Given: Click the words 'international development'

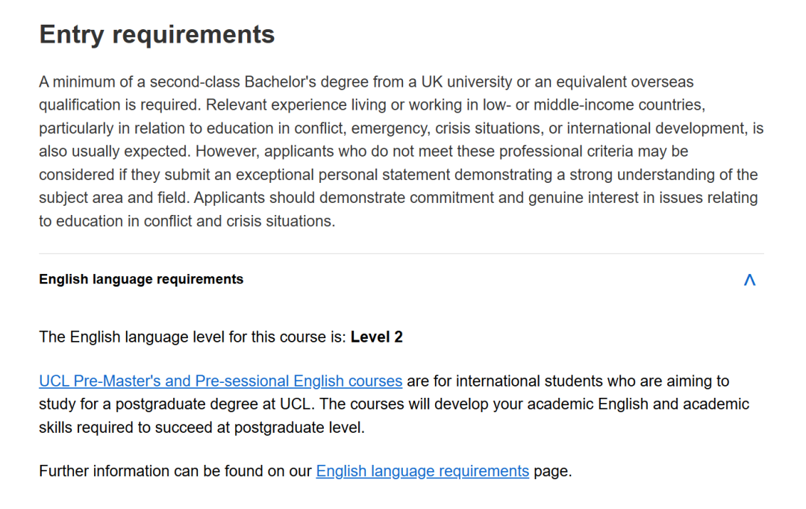Looking at the screenshot, I should 656,128.
